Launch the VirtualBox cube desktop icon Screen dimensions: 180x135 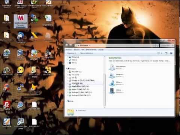click(20, 54)
